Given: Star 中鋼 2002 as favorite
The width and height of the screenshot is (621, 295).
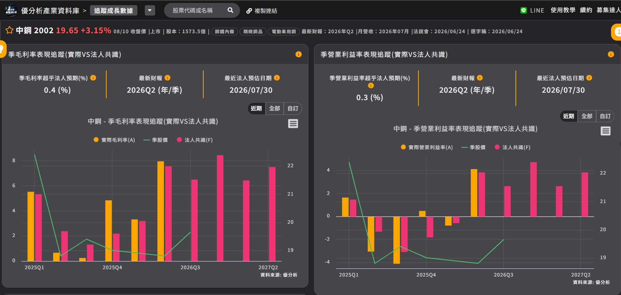Looking at the screenshot, I should click(9, 30).
